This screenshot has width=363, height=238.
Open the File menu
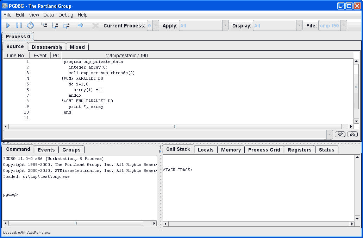[7, 15]
